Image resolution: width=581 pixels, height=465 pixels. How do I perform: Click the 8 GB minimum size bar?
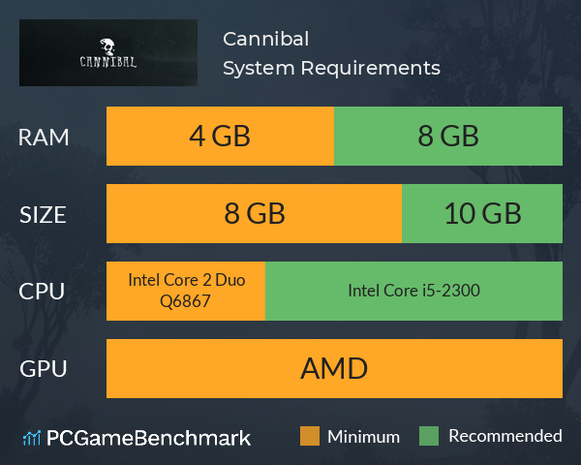254,213
